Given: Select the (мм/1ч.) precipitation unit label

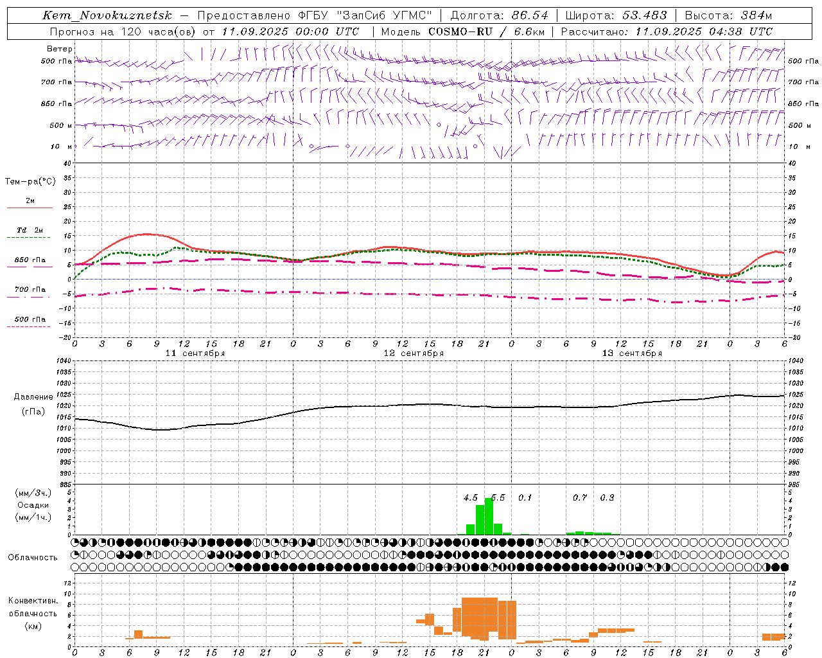Looking at the screenshot, I should (33, 517).
